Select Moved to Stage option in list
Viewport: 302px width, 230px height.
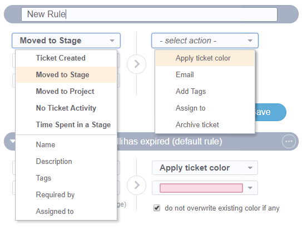point(66,74)
